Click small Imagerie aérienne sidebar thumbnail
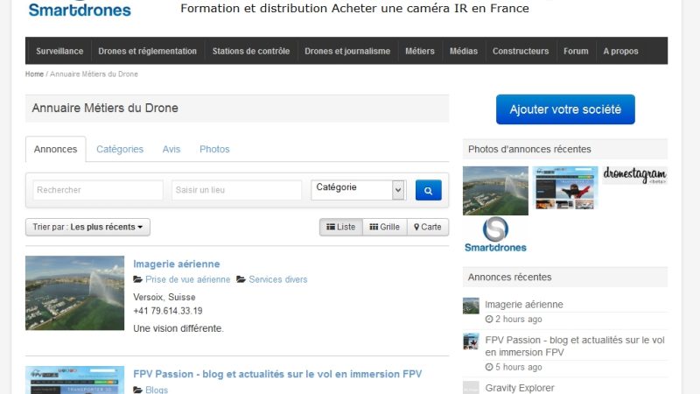The height and width of the screenshot is (394, 700). [x=471, y=306]
